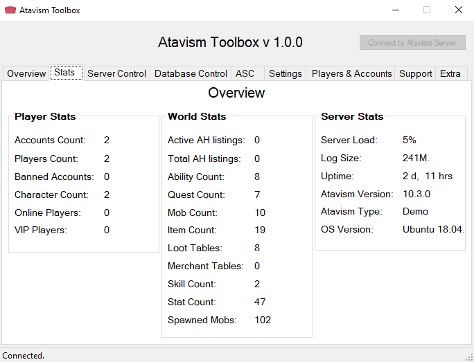Select the Support tab
Screen dimensions: 474x362
tap(415, 73)
